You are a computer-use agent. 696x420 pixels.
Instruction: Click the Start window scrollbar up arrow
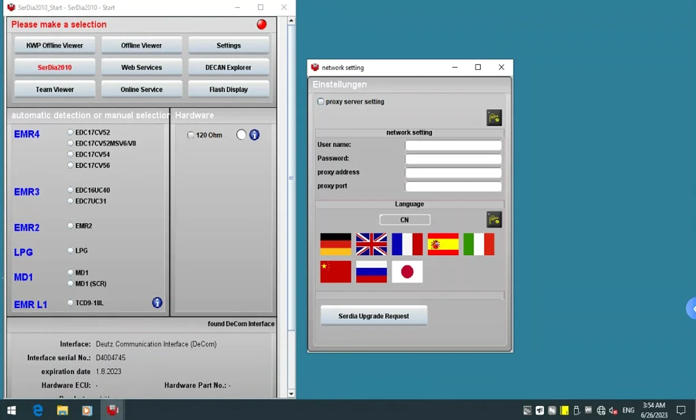291,21
